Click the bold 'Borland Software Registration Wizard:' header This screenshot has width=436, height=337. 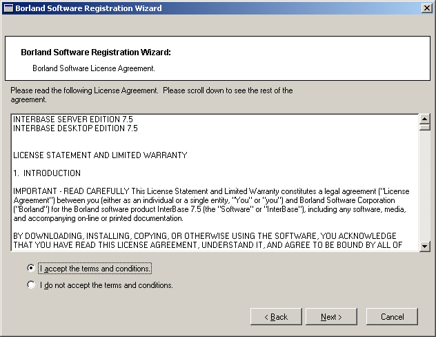coord(95,52)
